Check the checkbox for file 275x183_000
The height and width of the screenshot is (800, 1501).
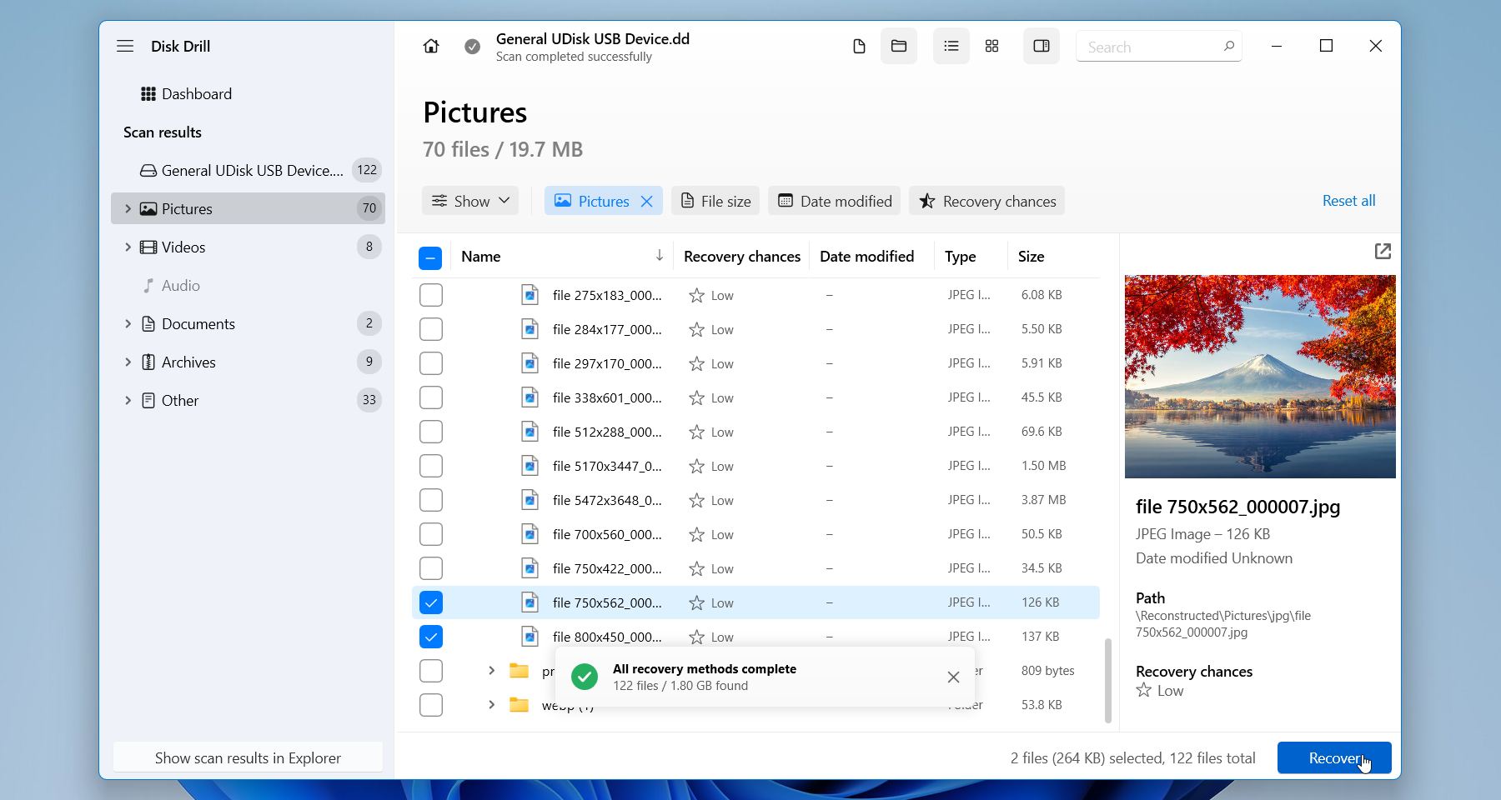430,294
